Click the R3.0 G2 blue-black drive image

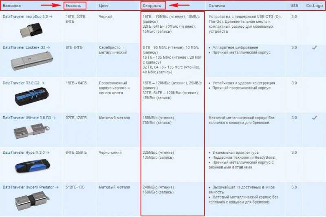click(32, 97)
